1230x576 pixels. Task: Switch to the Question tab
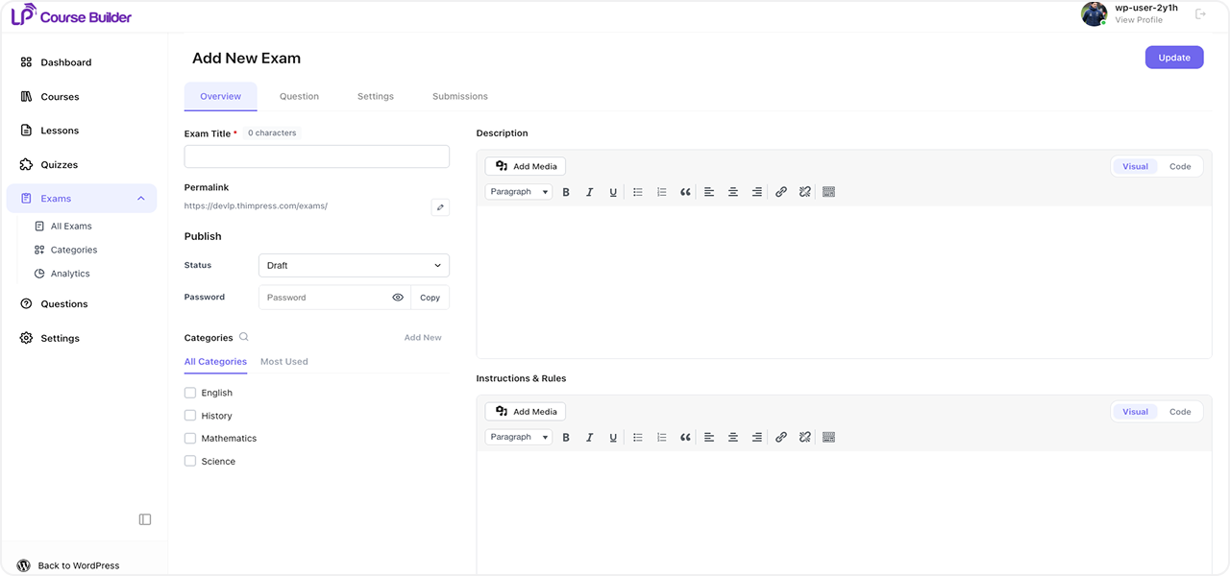click(299, 96)
